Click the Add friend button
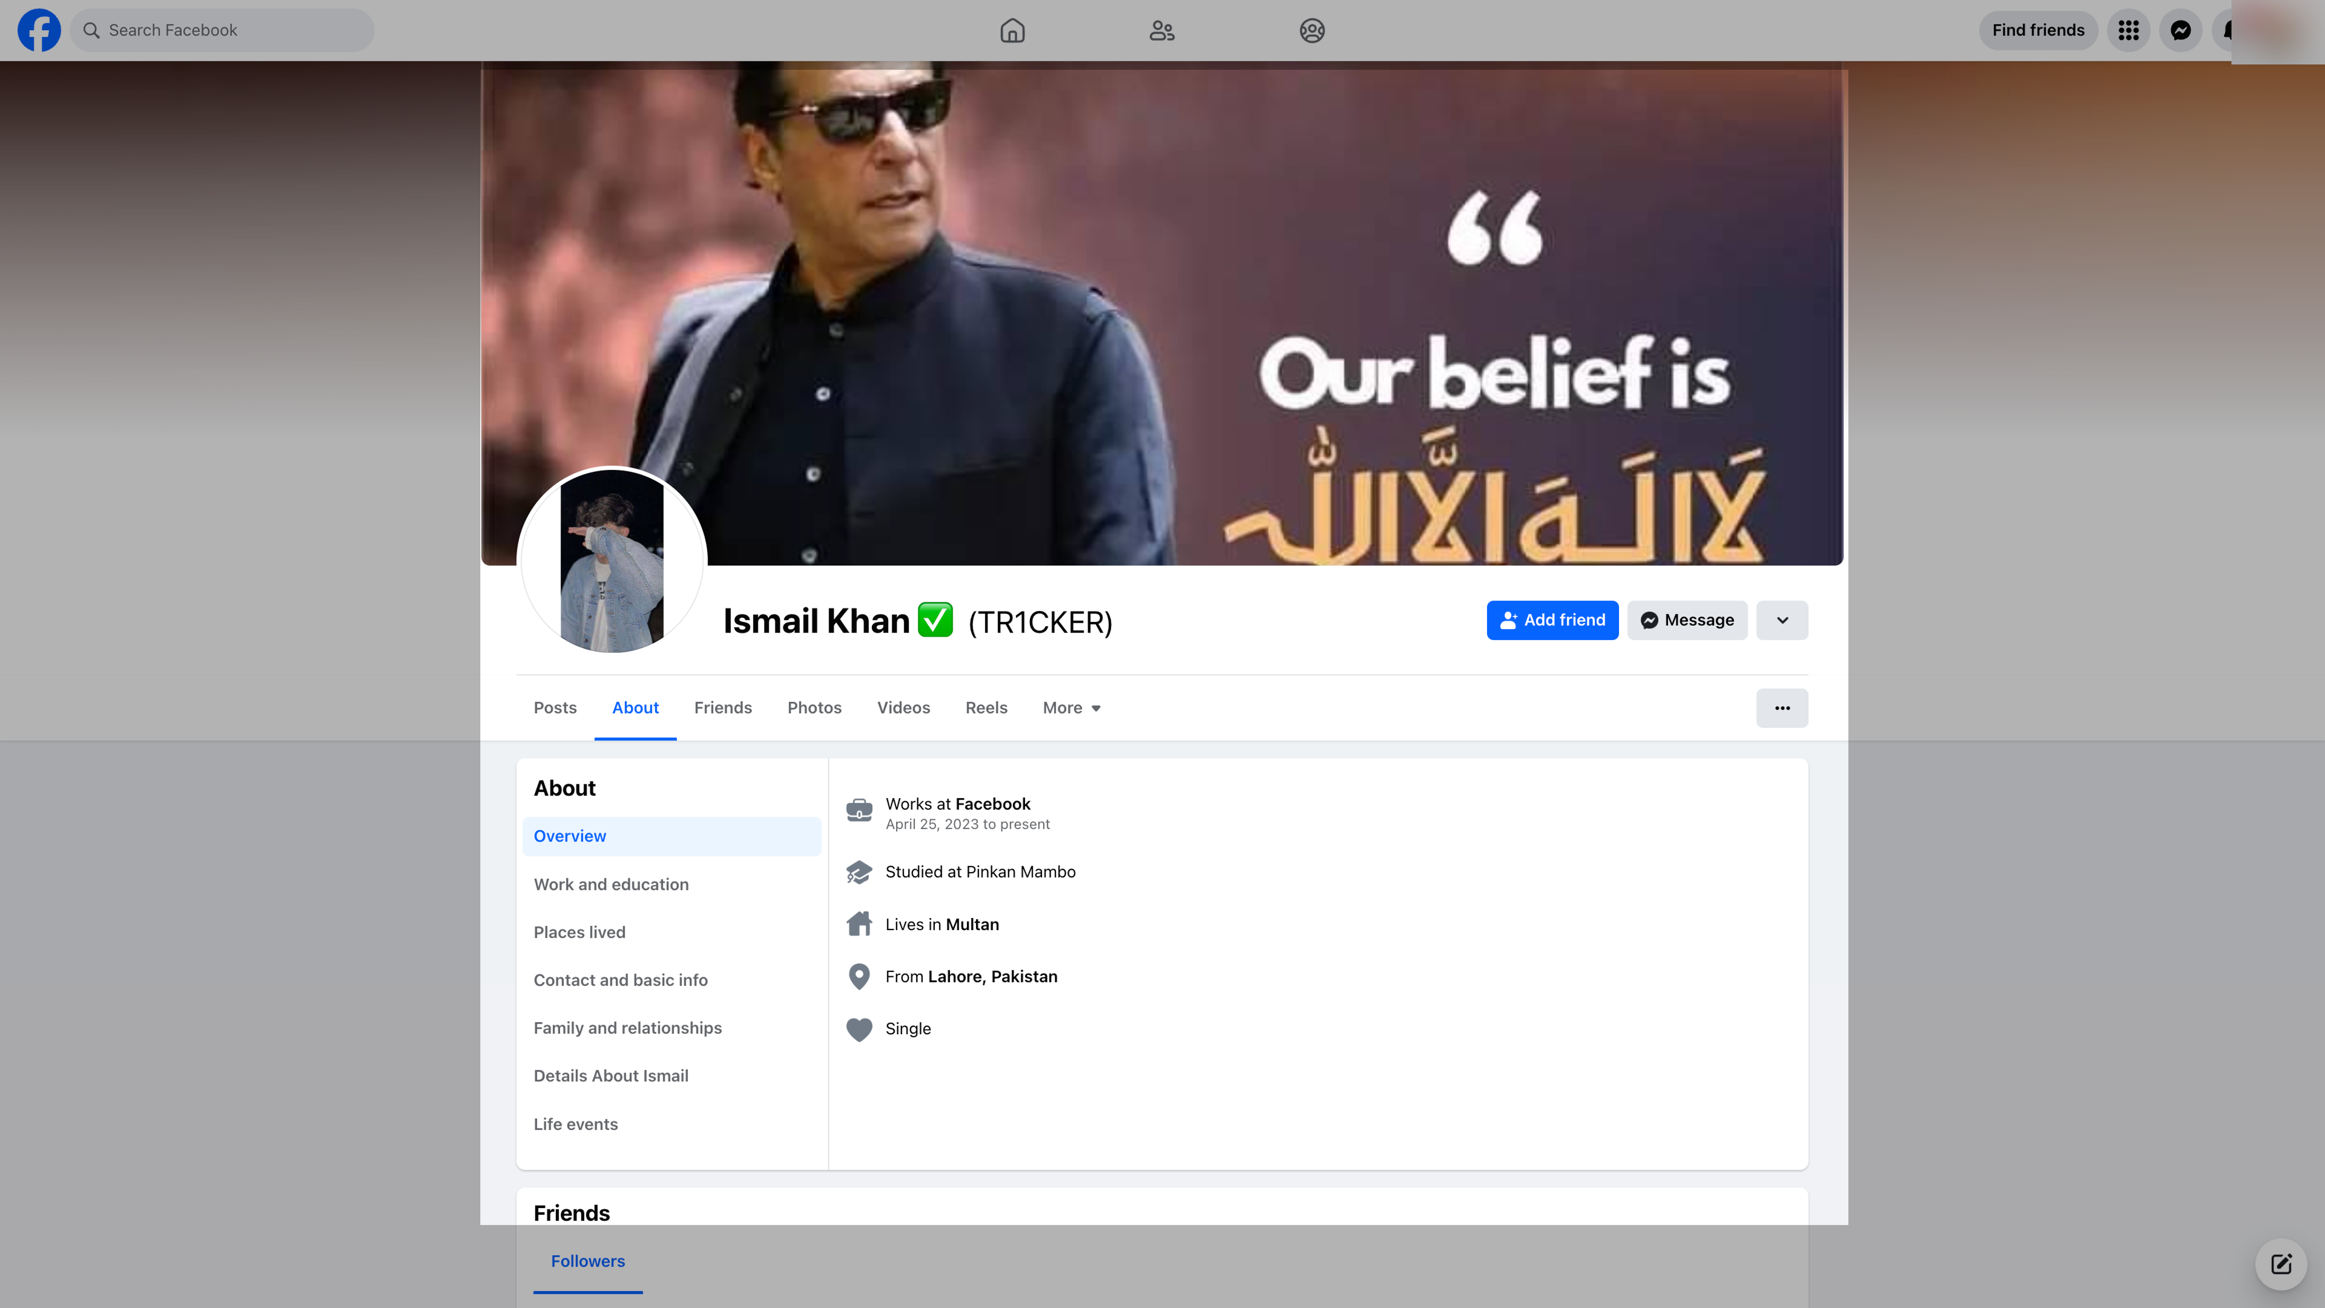 point(1552,620)
